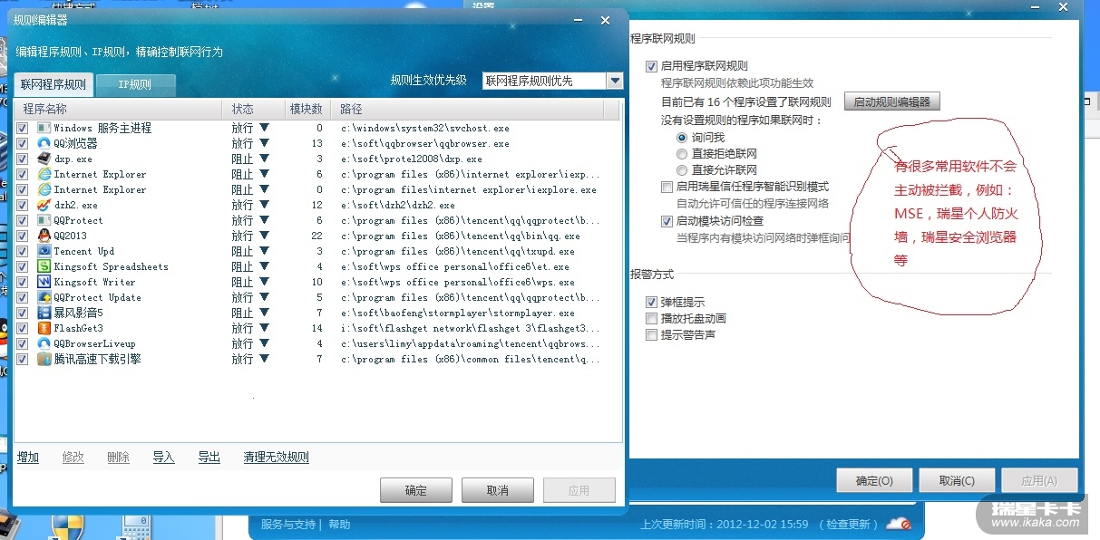1100x540 pixels.
Task: Open the 帮助 link
Action: pyautogui.click(x=339, y=524)
